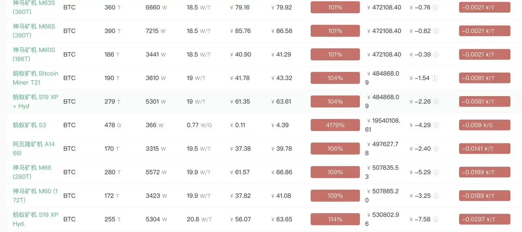Click the 114% ratio bar
Viewport: 522px width, 232px height.
[335, 219]
